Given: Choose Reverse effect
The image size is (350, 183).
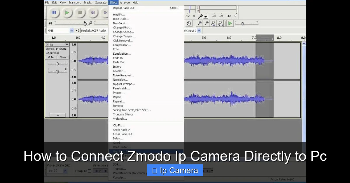Looking at the screenshot, I should click(146, 106).
